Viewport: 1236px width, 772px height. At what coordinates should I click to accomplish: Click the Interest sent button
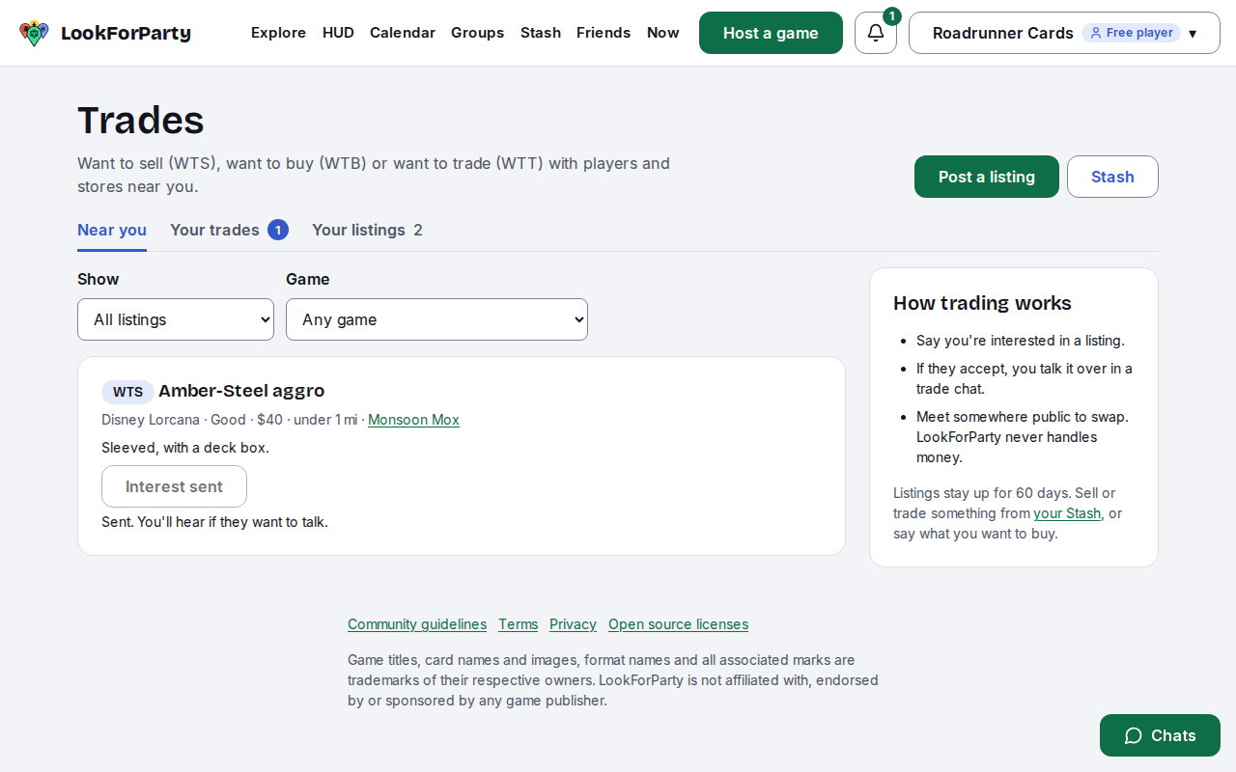point(174,486)
